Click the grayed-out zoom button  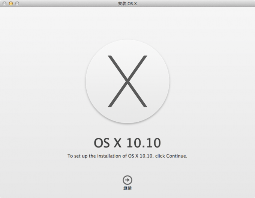coord(17,3)
